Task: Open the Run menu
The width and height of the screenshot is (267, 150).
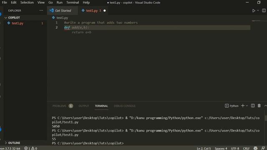Action: pyautogui.click(x=59, y=2)
